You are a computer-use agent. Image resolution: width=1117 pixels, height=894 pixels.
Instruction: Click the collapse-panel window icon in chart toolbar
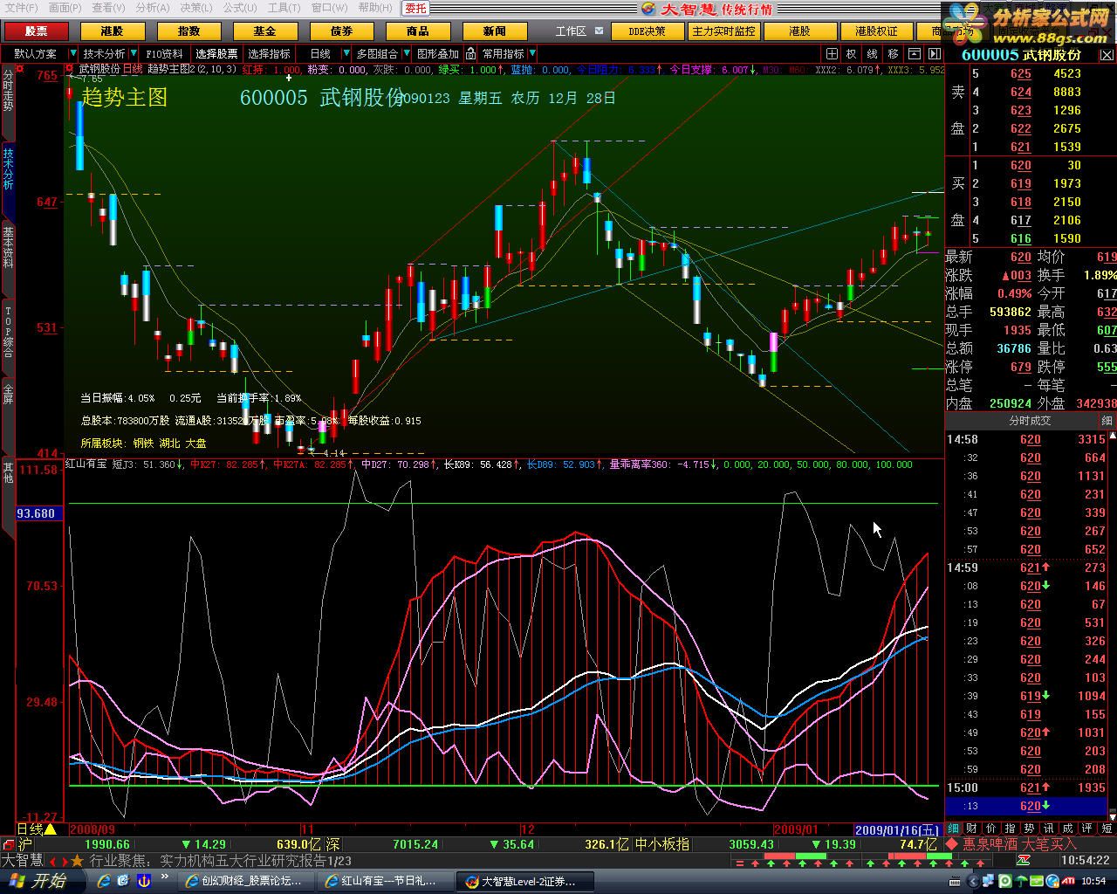pos(913,54)
